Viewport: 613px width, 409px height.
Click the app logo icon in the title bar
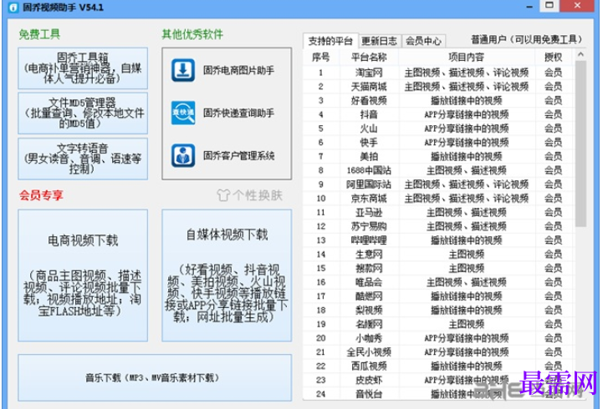(13, 7)
